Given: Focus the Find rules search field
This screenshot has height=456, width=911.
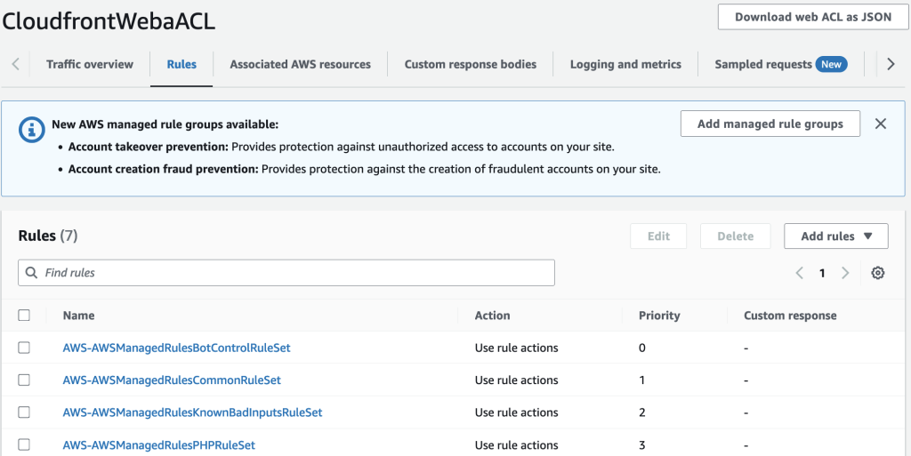Looking at the screenshot, I should [x=294, y=273].
